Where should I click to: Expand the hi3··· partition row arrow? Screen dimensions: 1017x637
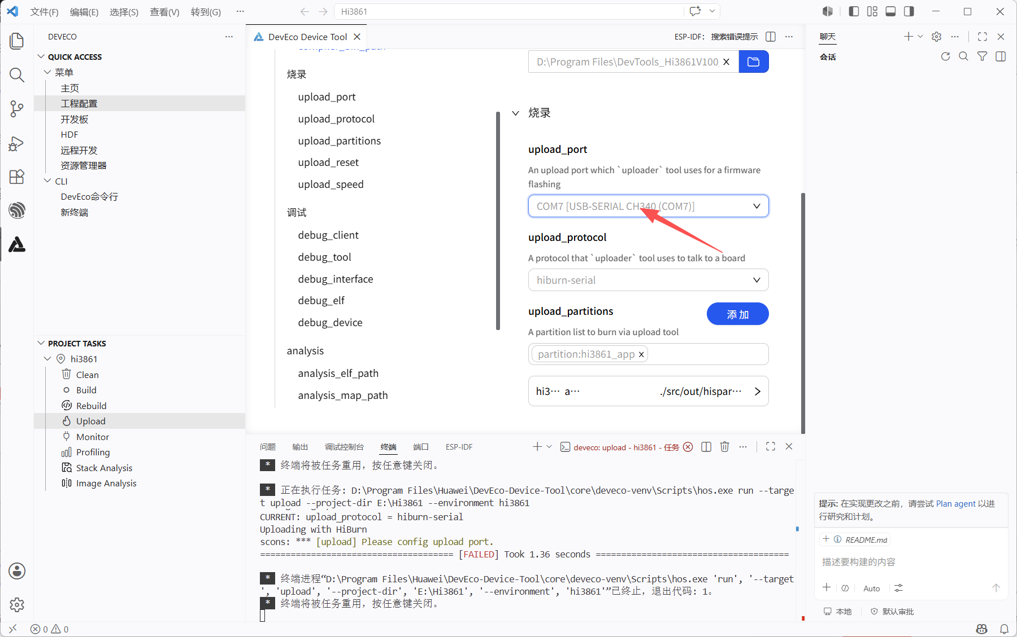(x=758, y=392)
